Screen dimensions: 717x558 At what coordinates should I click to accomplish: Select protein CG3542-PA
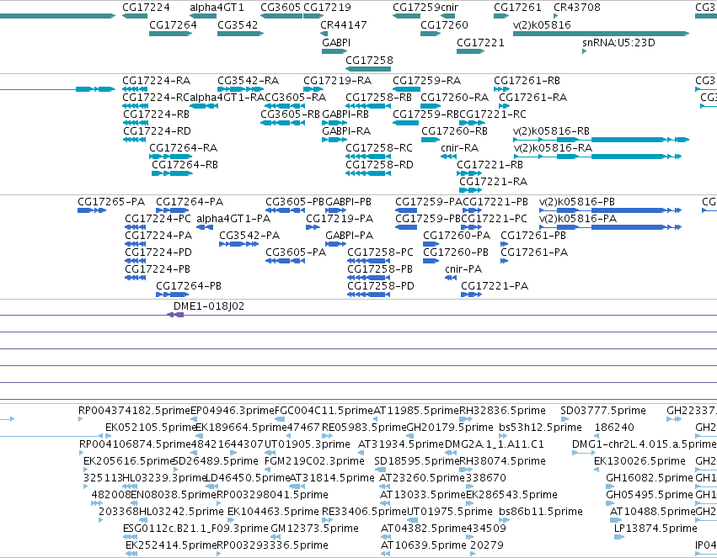pyautogui.click(x=239, y=244)
